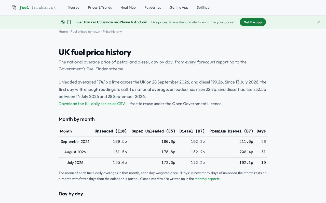Download the full daily series as CSV
The width and height of the screenshot is (326, 203).
pos(92,104)
